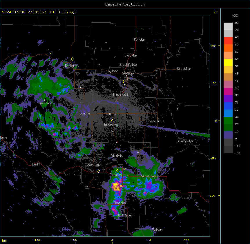Click the magenta 42 dBZ legend swatch
This screenshot has width=250, height=244.
pos(228,91)
